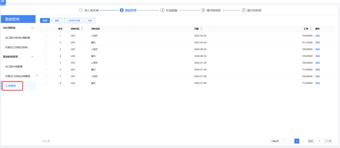
Task: Go to the 提交申报表 step label
Action: point(254,10)
